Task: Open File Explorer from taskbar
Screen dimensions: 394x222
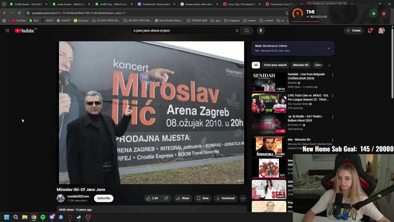Action: tap(25, 217)
